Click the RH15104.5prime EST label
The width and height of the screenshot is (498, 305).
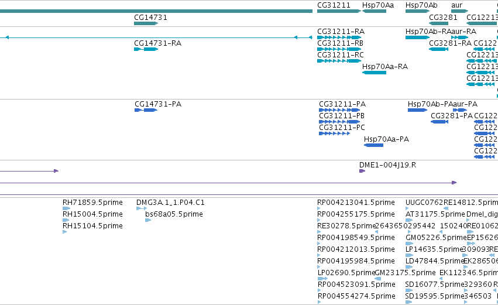pos(92,226)
